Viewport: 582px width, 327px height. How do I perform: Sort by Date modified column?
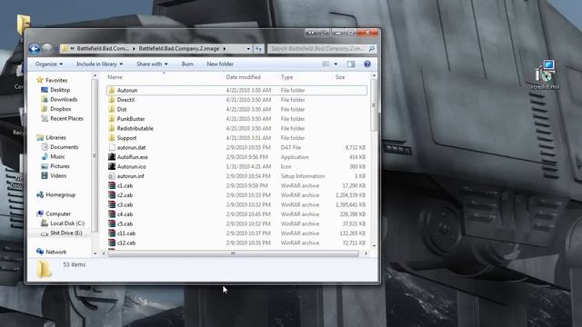243,77
